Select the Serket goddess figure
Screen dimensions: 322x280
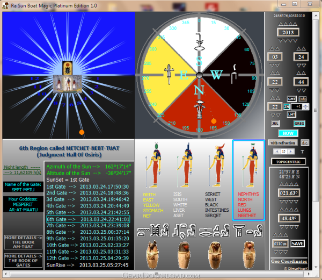pyautogui.click(x=216, y=165)
